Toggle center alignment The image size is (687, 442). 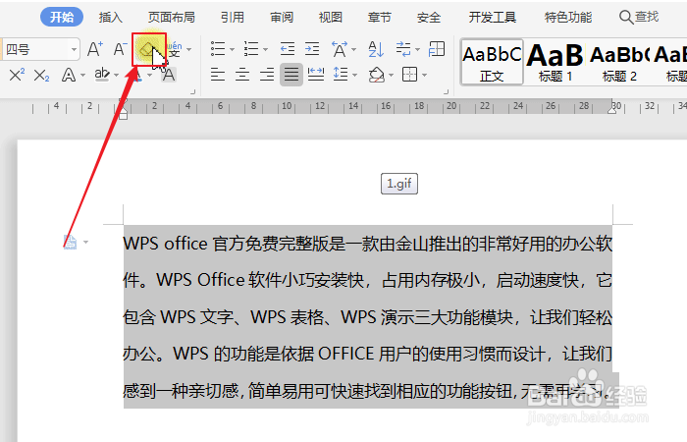click(242, 75)
